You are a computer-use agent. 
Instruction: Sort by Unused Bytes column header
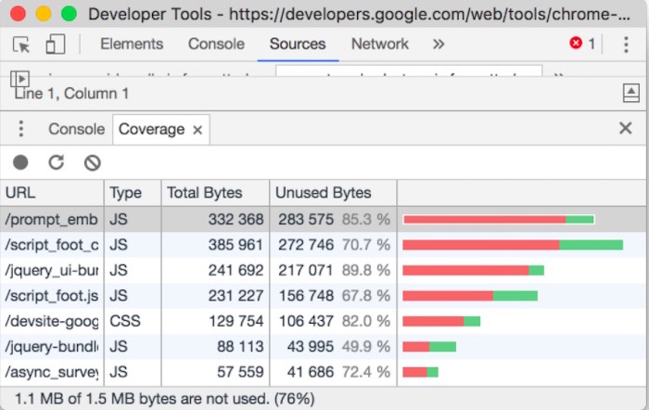[333, 193]
